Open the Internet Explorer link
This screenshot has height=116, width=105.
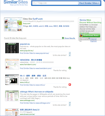tap(93, 40)
